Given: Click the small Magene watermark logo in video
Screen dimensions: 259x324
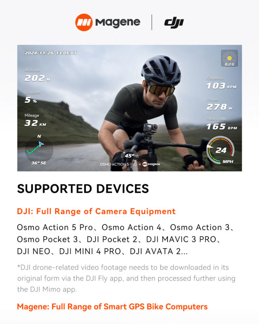Looking at the screenshot, I should tap(151, 164).
